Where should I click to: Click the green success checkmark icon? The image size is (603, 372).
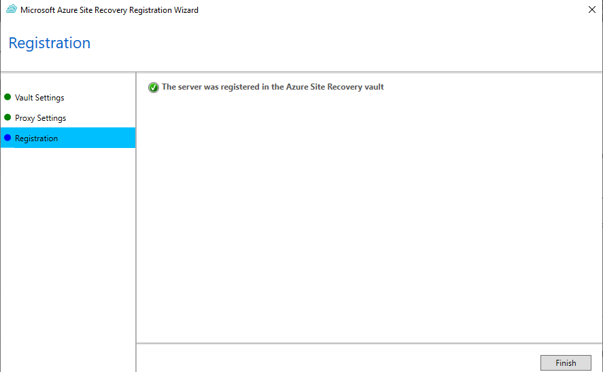click(x=154, y=88)
